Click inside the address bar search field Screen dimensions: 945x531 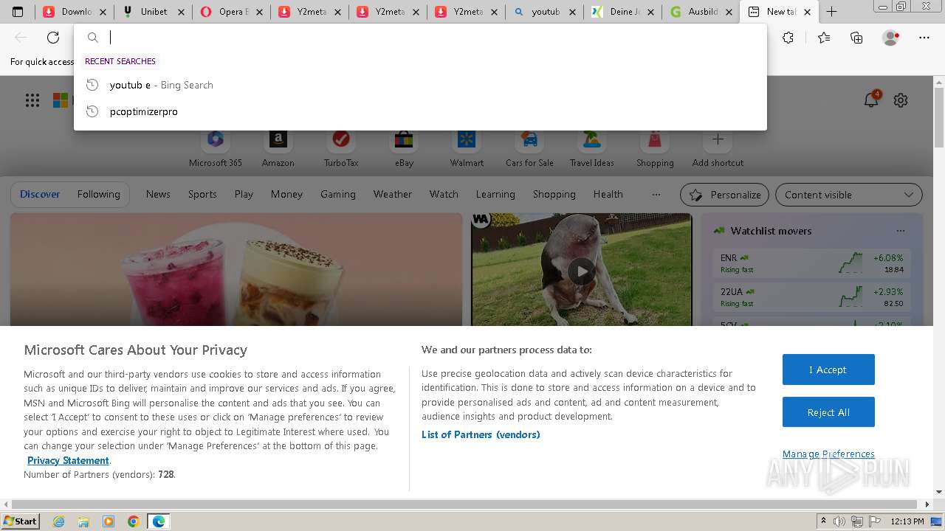tap(420, 38)
